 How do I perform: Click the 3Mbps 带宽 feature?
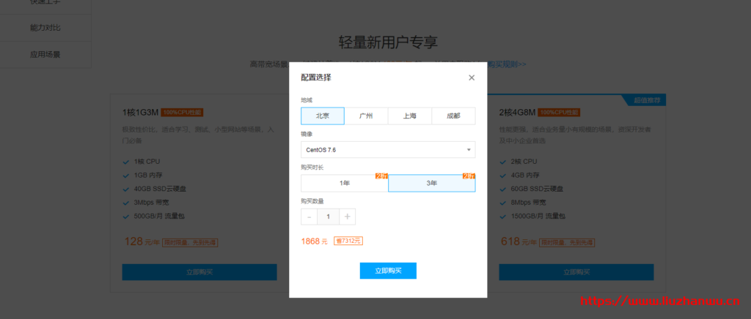pyautogui.click(x=152, y=202)
